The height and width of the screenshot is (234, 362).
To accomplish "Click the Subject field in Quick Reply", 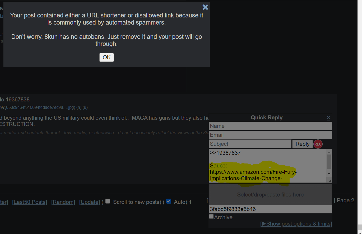I will tap(250, 144).
